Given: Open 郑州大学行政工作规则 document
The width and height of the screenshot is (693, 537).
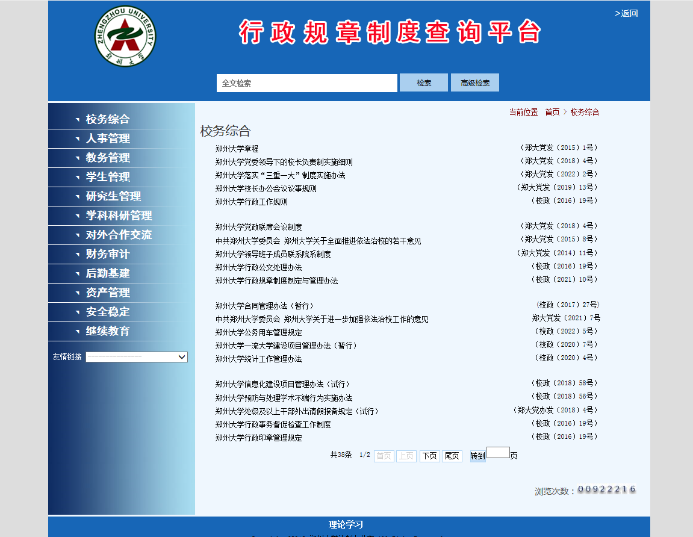Looking at the screenshot, I should pos(251,202).
